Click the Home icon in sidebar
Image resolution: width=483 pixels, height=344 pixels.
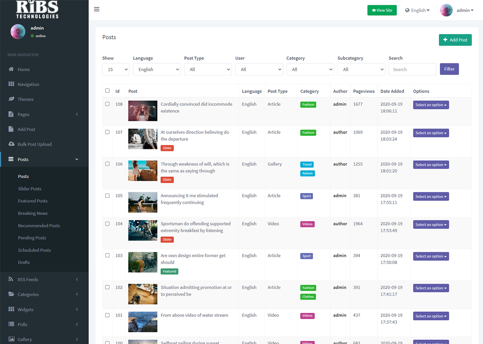(x=11, y=69)
